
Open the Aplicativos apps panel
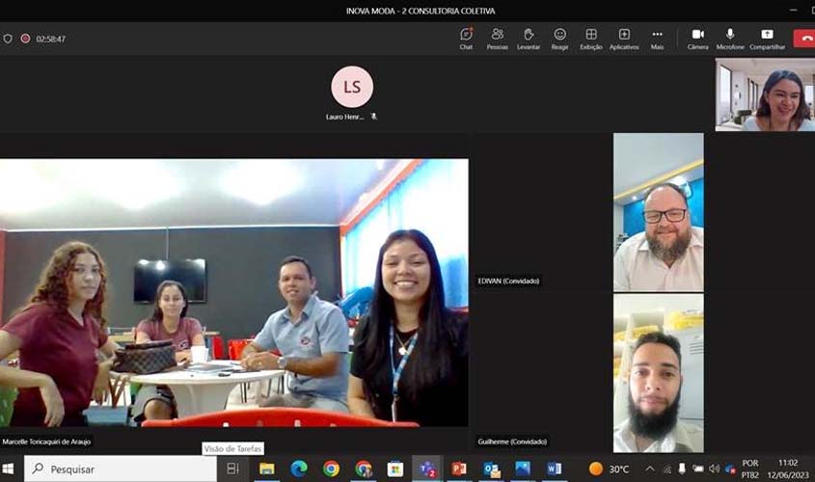(x=624, y=38)
